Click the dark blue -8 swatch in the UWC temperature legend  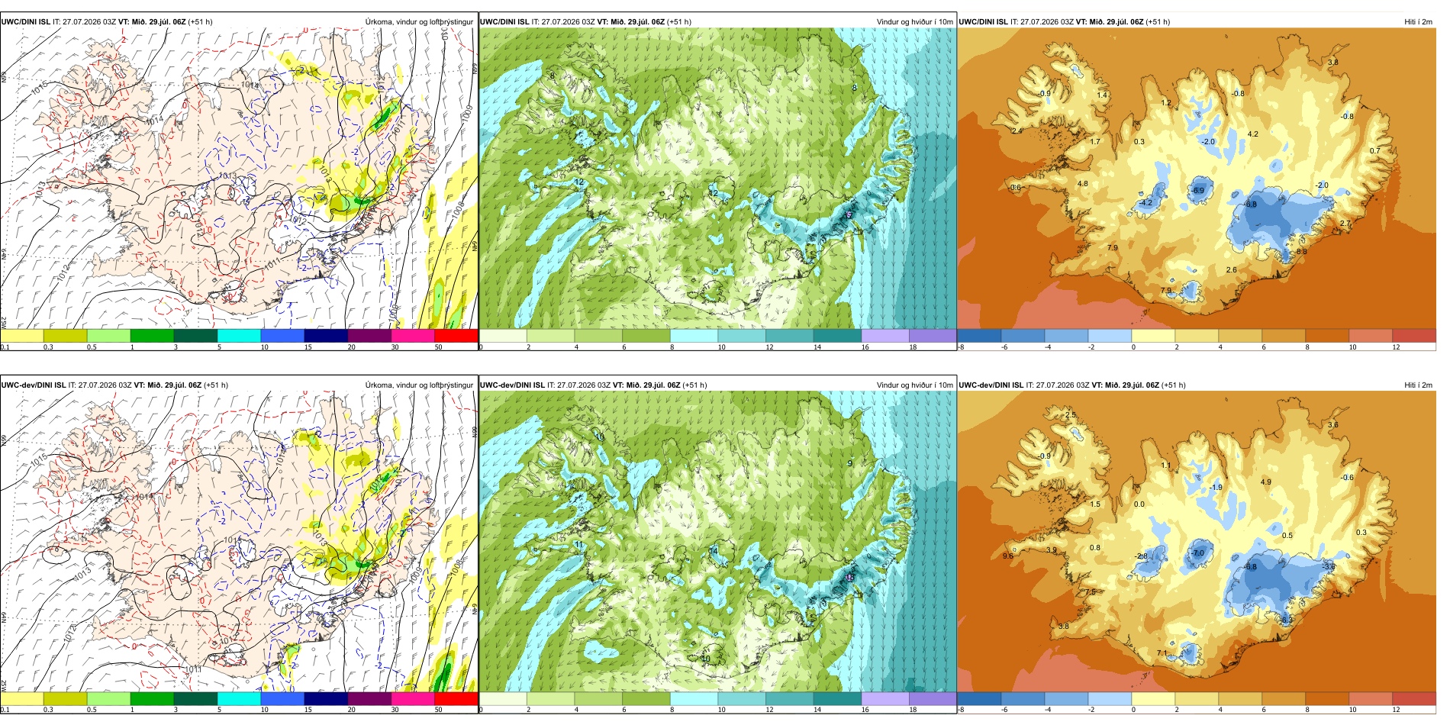click(x=979, y=335)
